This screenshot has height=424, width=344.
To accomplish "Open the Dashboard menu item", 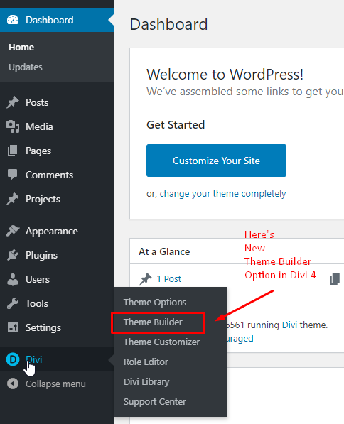I will 57,20.
